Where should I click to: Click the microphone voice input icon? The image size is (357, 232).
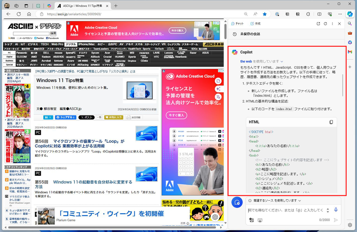click(x=336, y=210)
